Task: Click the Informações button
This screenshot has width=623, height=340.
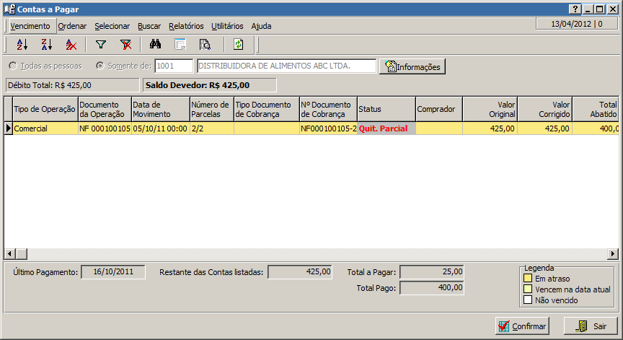Action: [412, 66]
